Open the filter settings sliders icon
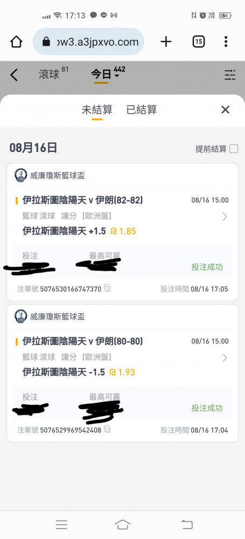Screen dimensions: 245x539 coord(230,75)
